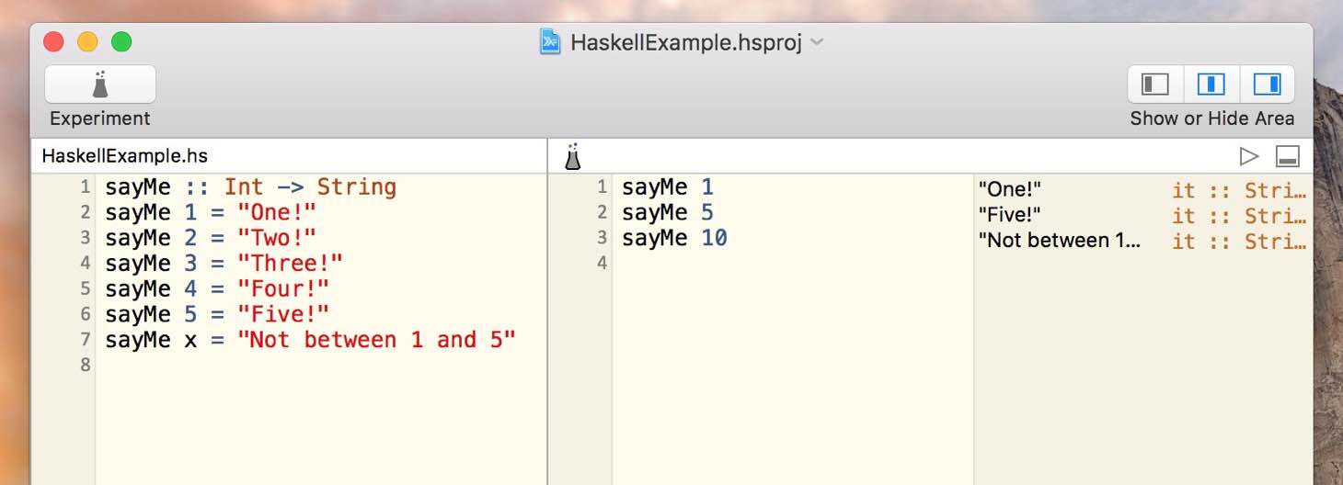The image size is (1343, 485).
Task: Zoom the window with the green button
Action: 121,42
